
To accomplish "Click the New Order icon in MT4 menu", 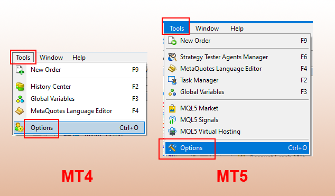I will (x=20, y=70).
